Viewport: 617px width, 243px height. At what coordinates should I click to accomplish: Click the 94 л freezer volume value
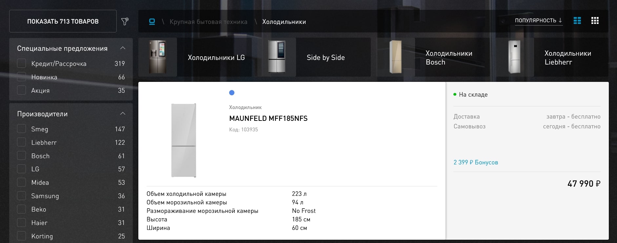point(298,202)
